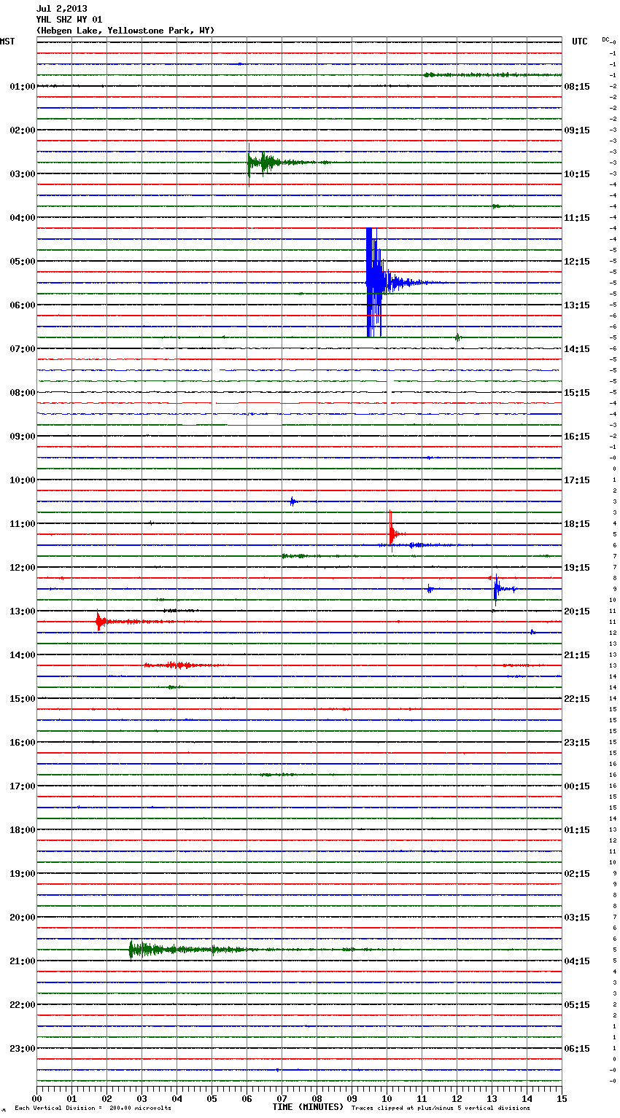The height and width of the screenshot is (1118, 620).
Task: Click the 16:15 UTC time label
Action: pyautogui.click(x=577, y=436)
